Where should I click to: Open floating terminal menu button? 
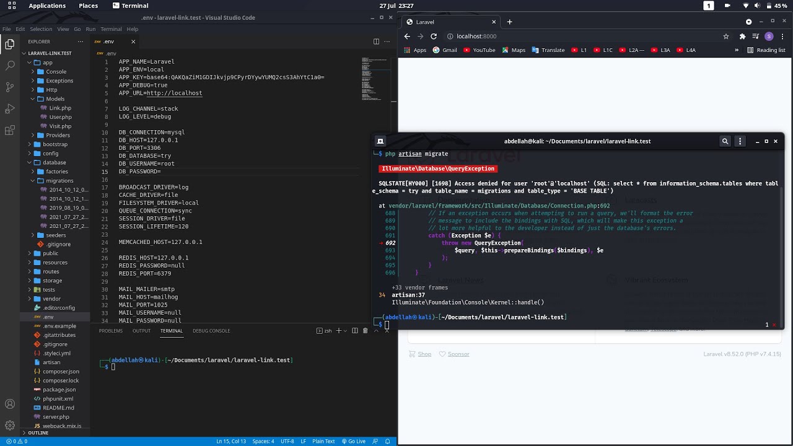pos(740,141)
